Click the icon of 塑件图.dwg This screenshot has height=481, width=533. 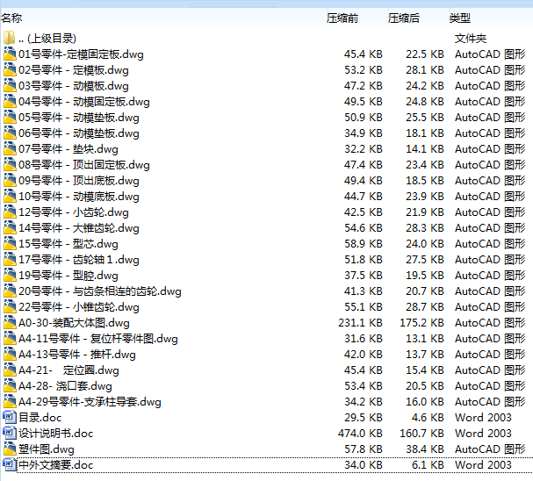pyautogui.click(x=10, y=449)
